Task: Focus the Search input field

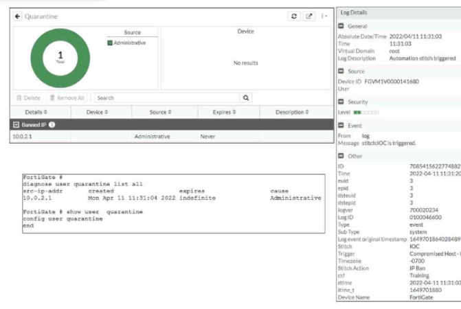Action: [x=167, y=98]
